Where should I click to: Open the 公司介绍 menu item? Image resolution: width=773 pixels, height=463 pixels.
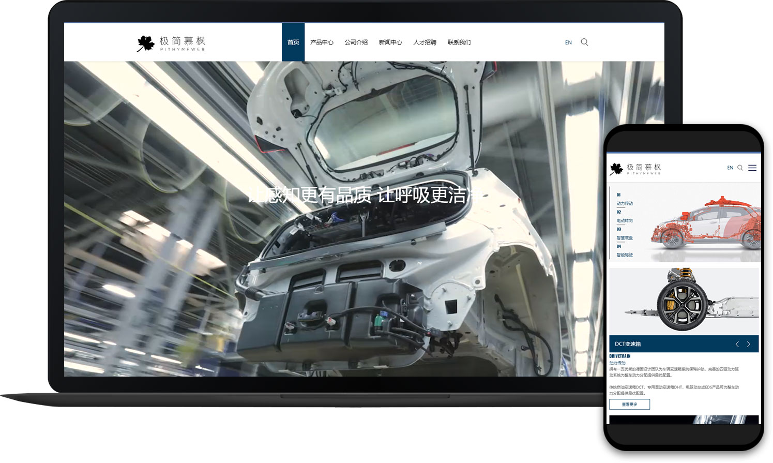pyautogui.click(x=356, y=42)
